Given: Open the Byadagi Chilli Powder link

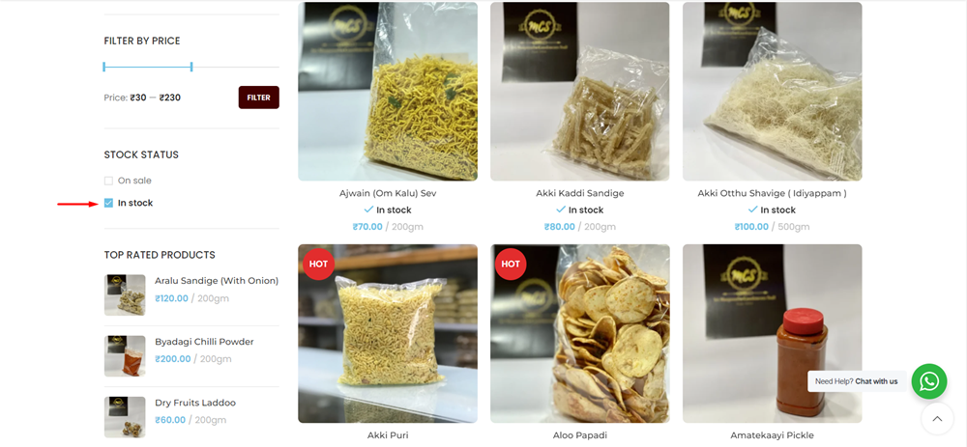Looking at the screenshot, I should pos(204,342).
